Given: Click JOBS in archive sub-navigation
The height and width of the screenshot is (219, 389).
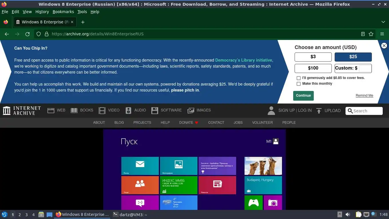Looking at the screenshot, I should (x=238, y=123).
